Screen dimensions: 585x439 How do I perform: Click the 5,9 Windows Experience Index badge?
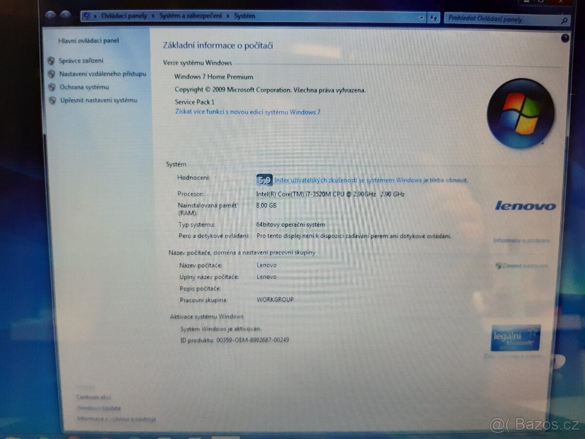pyautogui.click(x=264, y=180)
